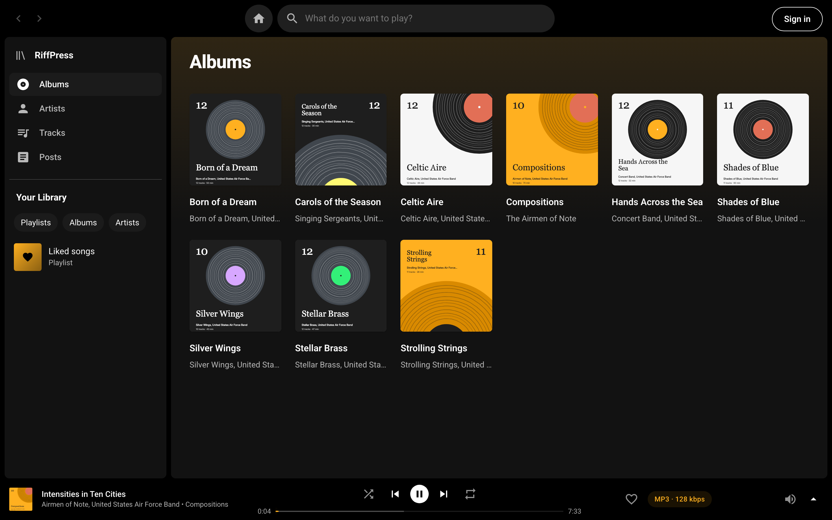Open the Stellar Brass album cover

[x=341, y=285]
